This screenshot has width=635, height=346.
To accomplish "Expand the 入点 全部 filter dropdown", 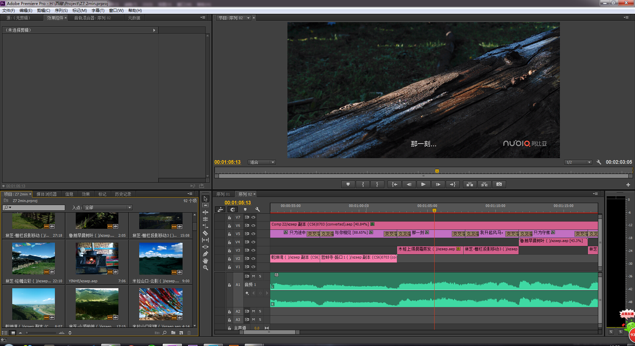I will coord(108,207).
